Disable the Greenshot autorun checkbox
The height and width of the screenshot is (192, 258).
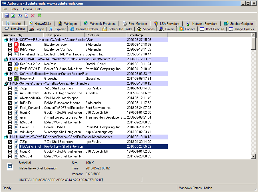point(10,79)
